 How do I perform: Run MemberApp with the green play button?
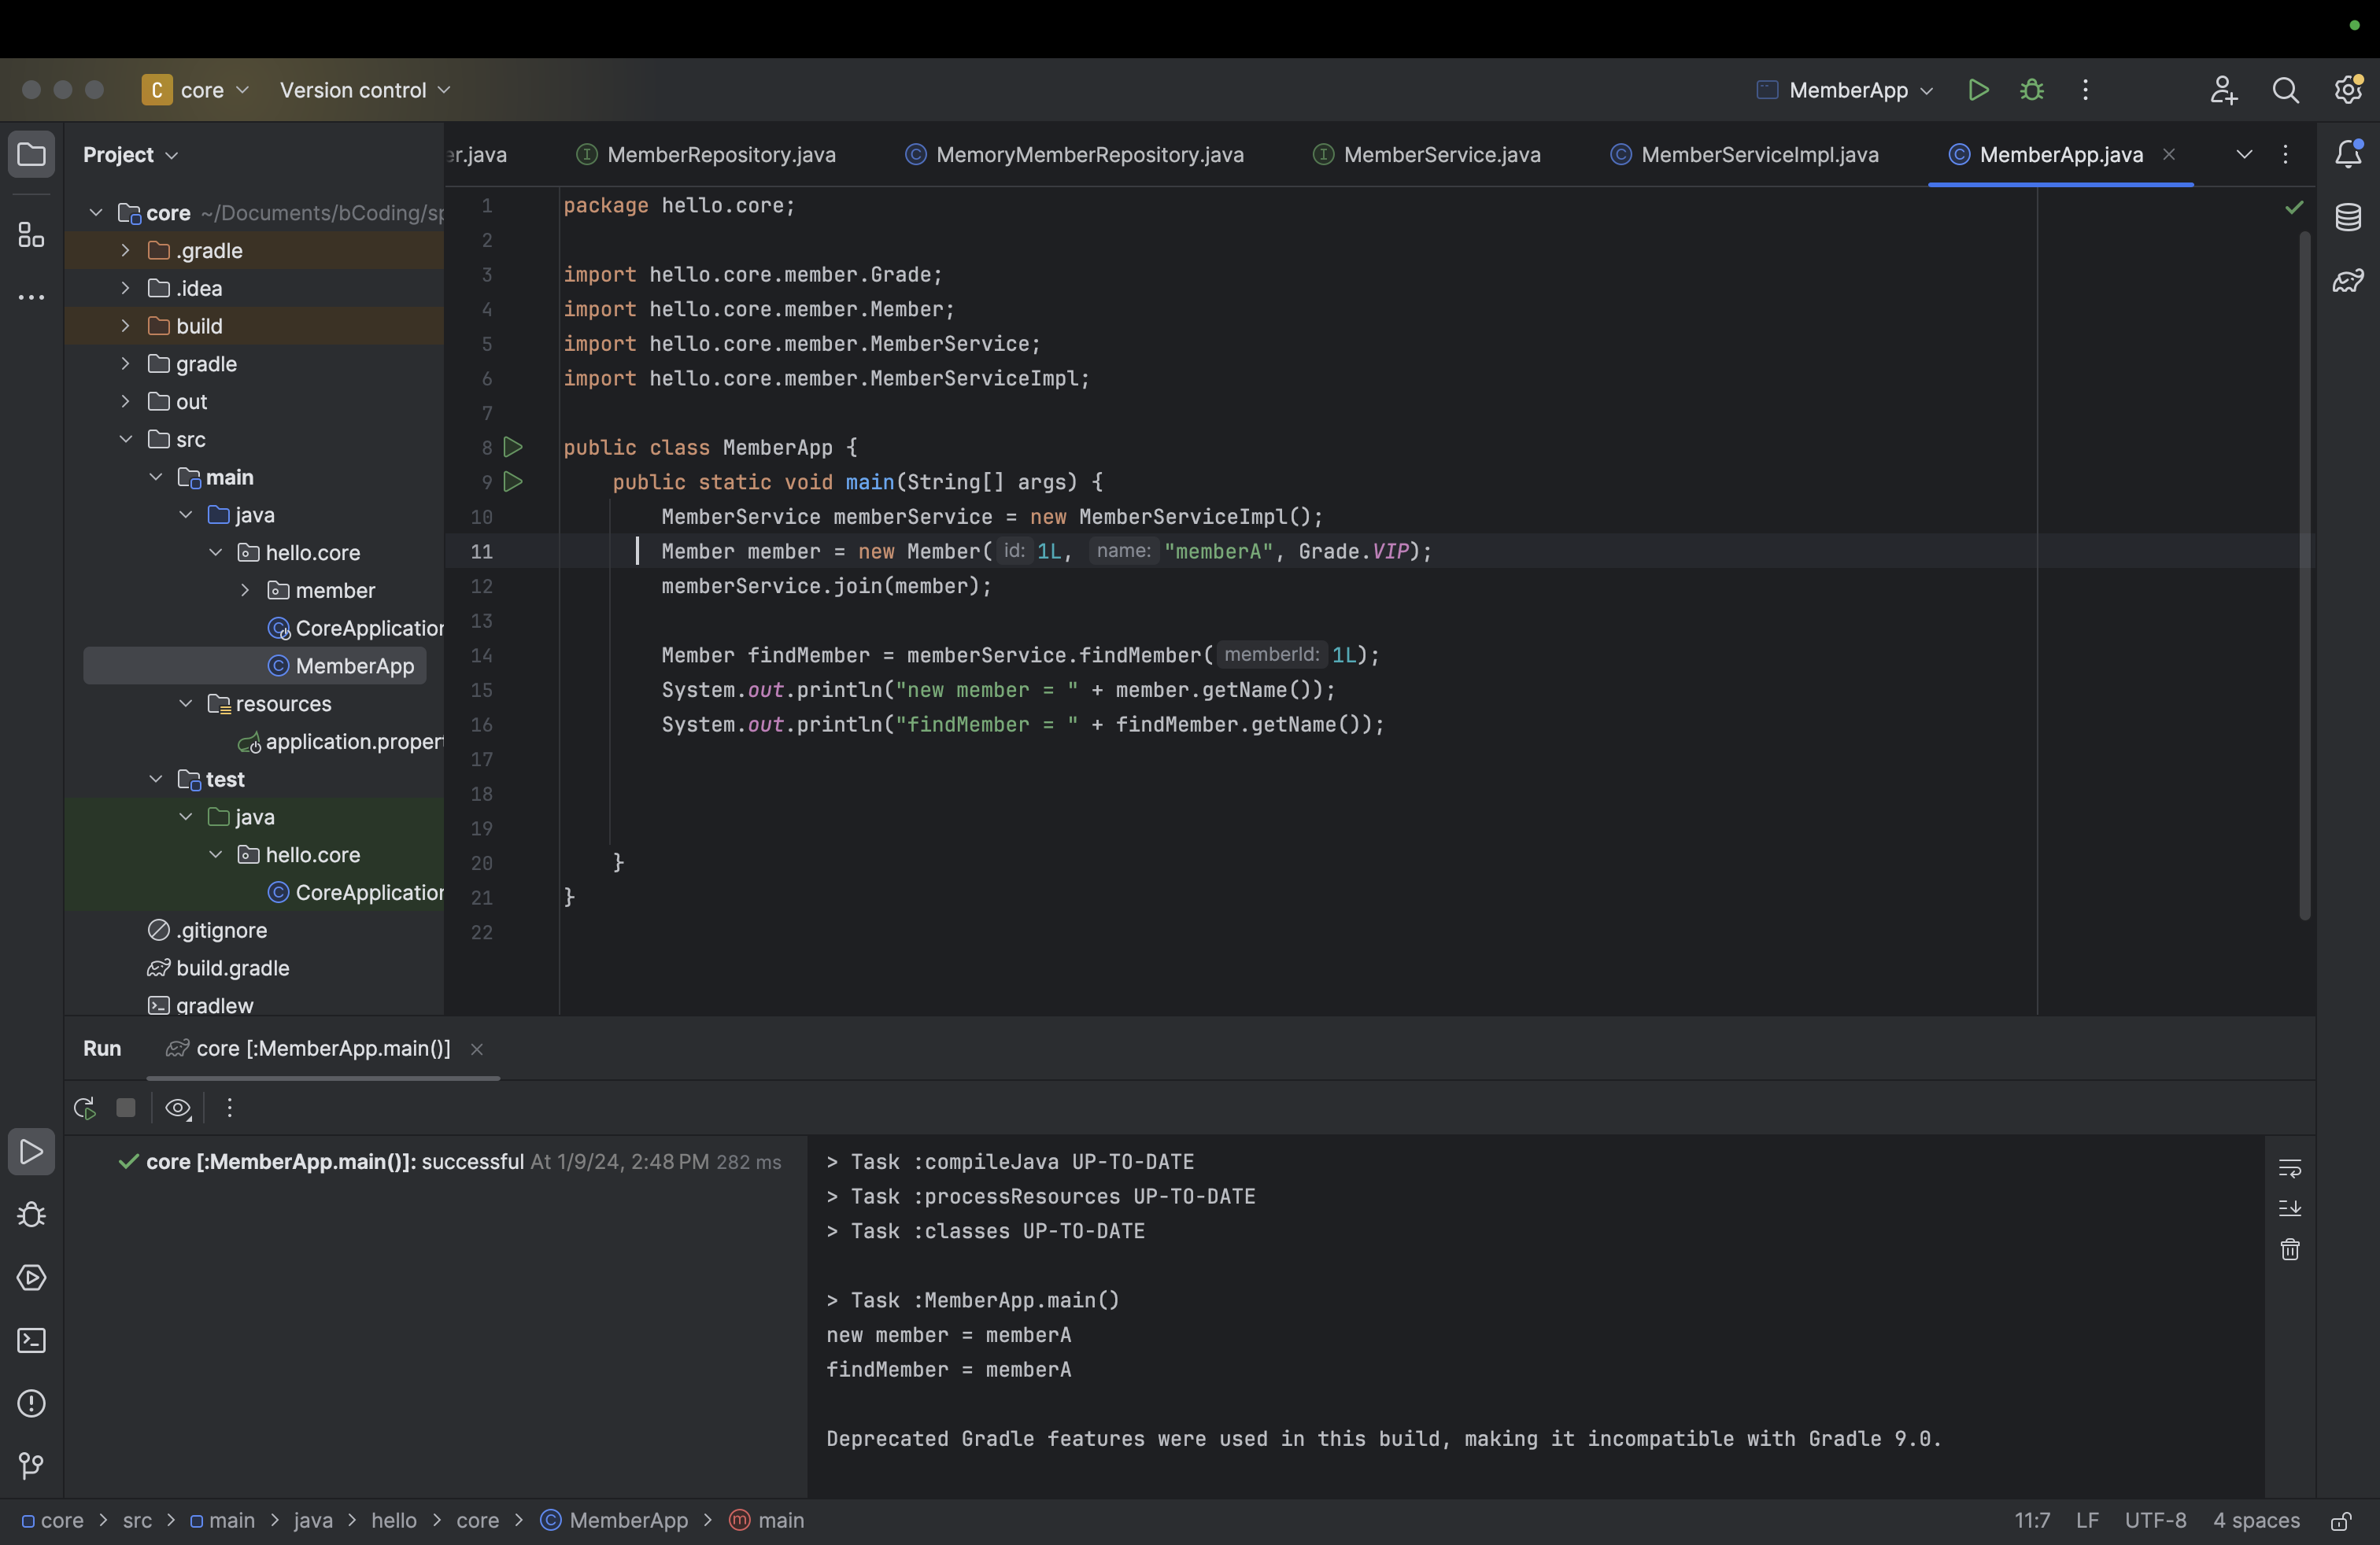pyautogui.click(x=1978, y=90)
